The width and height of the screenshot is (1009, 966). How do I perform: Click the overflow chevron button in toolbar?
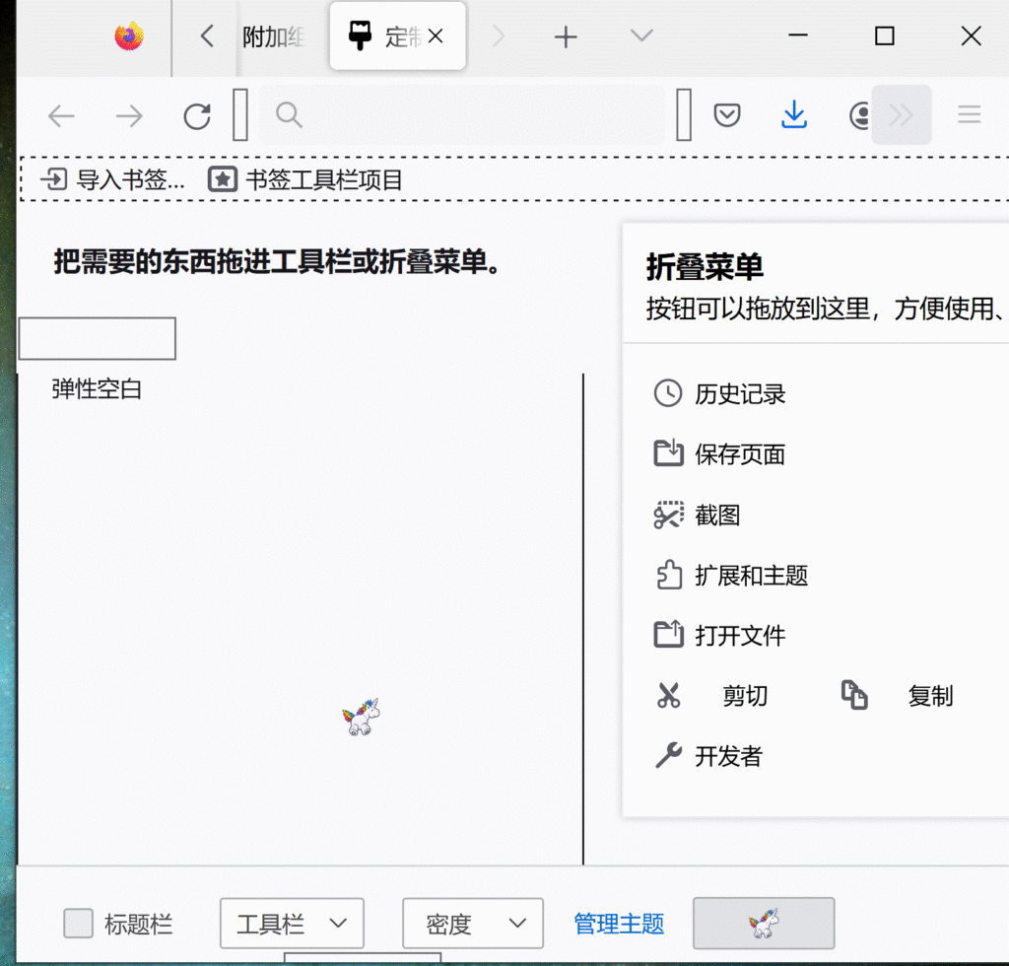click(x=902, y=114)
